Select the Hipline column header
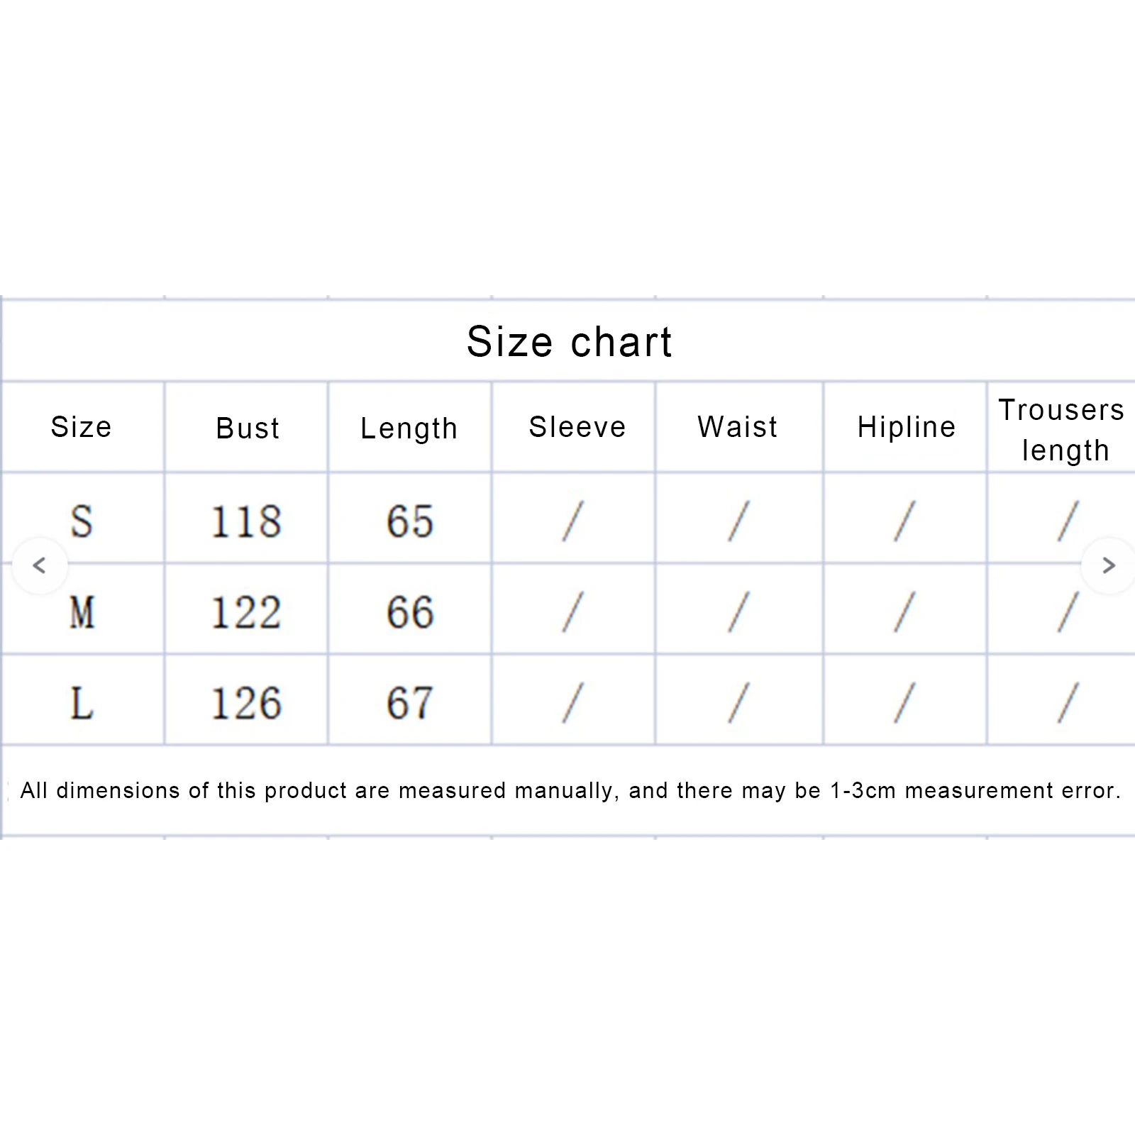This screenshot has width=1135, height=1135. click(907, 427)
